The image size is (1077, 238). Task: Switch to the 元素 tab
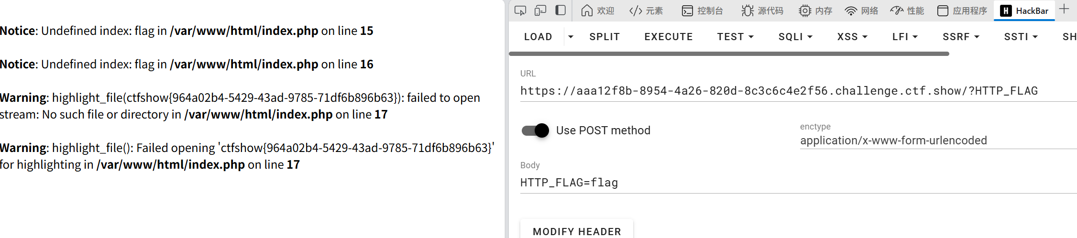pyautogui.click(x=646, y=11)
